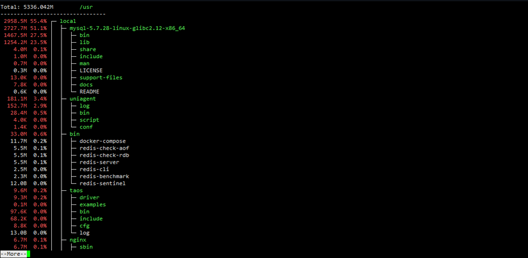
Task: Click the local directory entry
Action: [68, 21]
